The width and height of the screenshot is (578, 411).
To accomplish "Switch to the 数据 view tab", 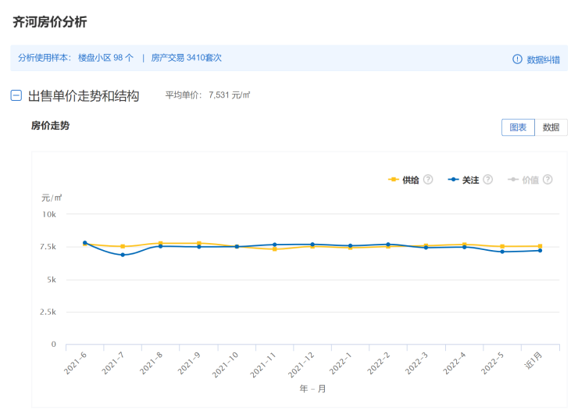I will [551, 127].
